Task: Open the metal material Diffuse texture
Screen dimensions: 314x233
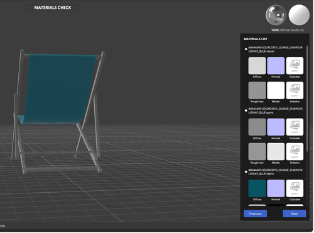Action: (257, 66)
